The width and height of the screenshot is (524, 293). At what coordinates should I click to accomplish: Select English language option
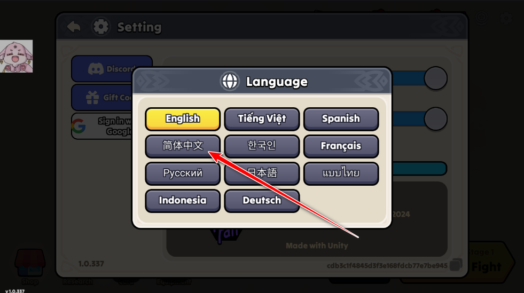[x=183, y=119]
